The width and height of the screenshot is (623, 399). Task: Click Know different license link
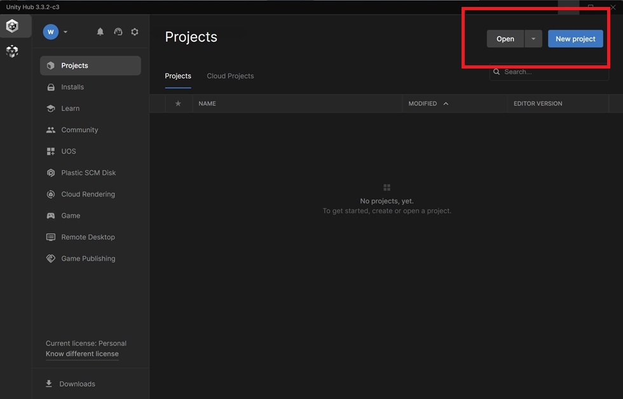(82, 354)
